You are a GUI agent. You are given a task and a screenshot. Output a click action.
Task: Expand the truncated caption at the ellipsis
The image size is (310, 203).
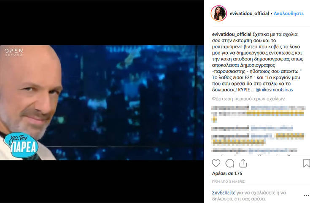click(x=253, y=90)
